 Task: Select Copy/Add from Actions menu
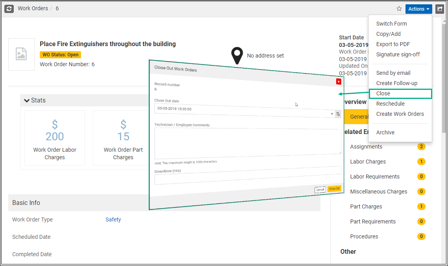click(388, 34)
